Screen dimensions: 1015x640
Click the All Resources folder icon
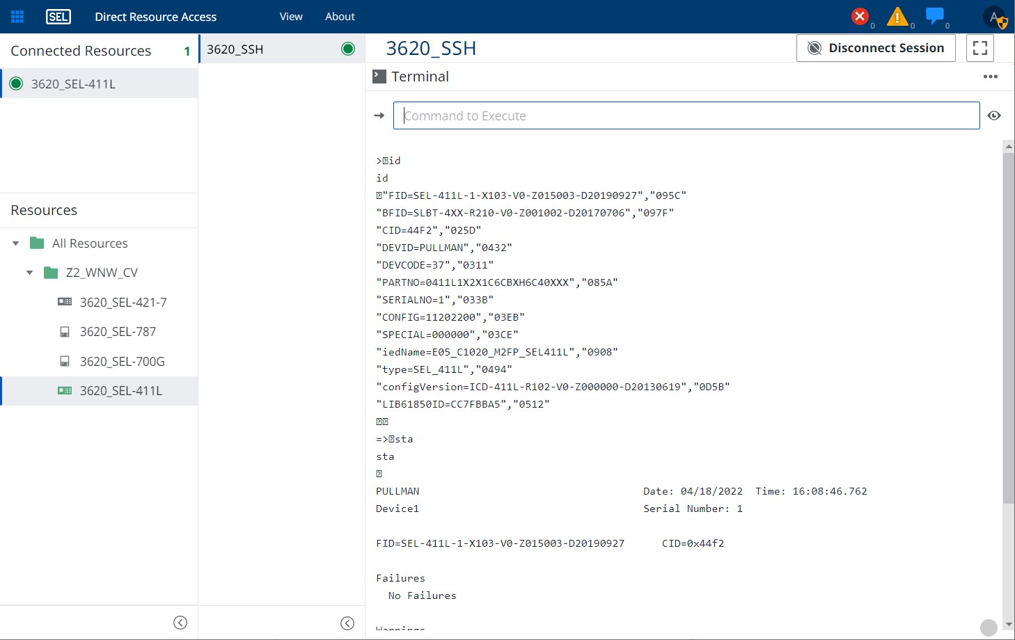[x=37, y=243]
